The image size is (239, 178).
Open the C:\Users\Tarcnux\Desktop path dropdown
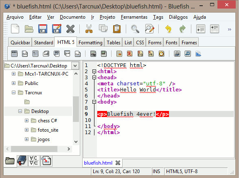(x=75, y=66)
